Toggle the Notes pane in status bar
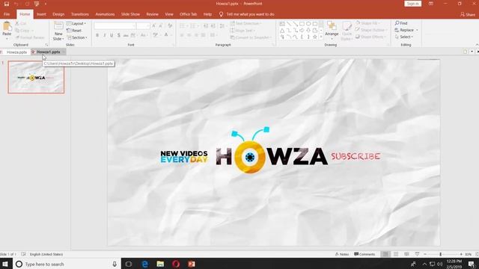This screenshot has height=269, width=479. (x=342, y=254)
